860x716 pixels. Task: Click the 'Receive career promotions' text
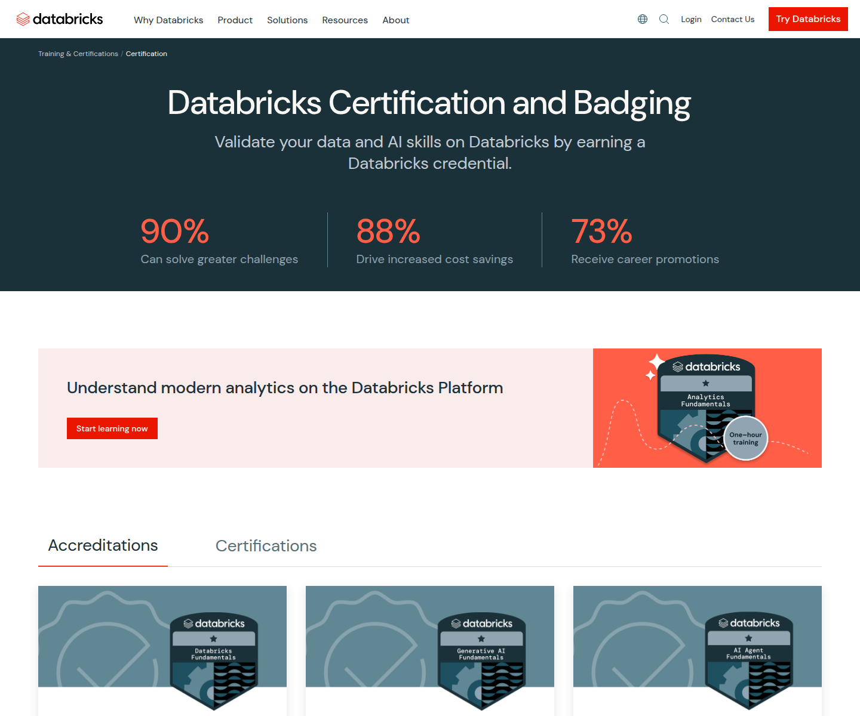tap(645, 260)
